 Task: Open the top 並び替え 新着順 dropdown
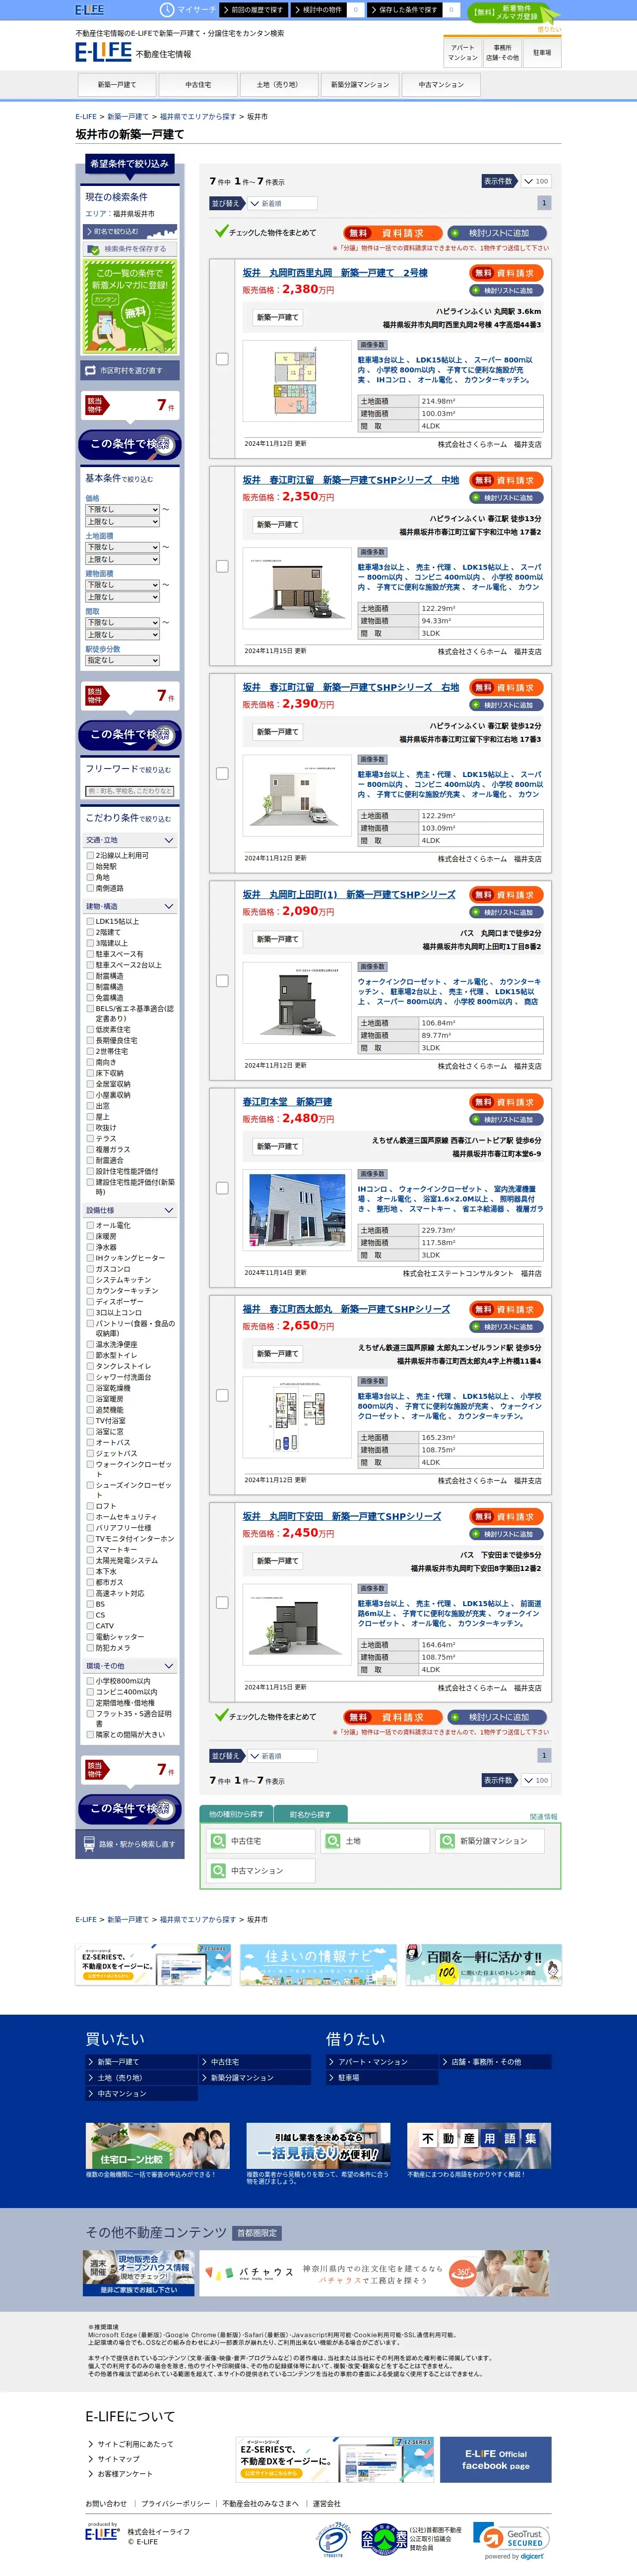point(282,203)
